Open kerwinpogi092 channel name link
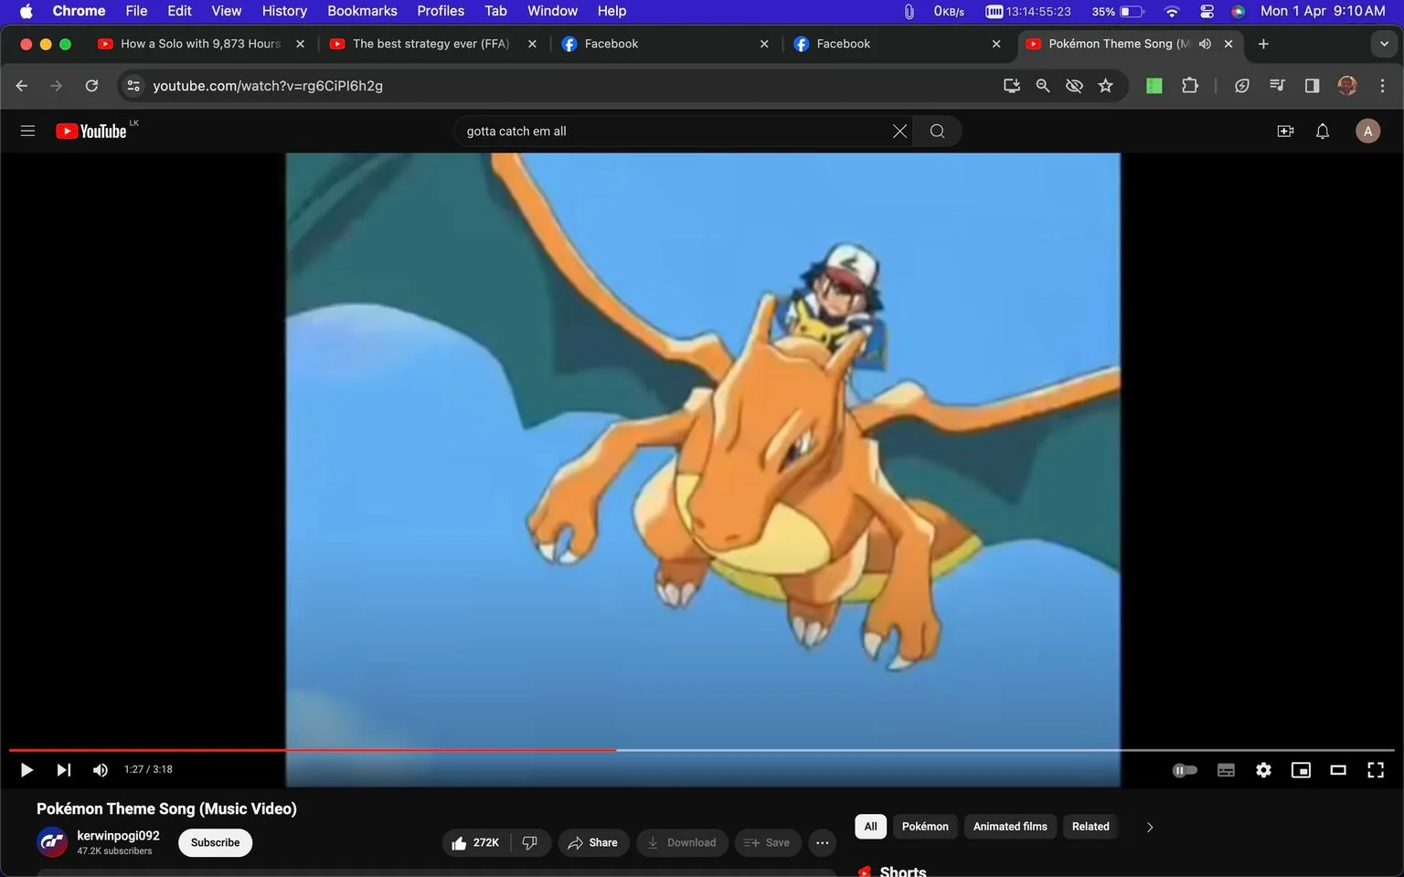The image size is (1404, 877). (118, 835)
